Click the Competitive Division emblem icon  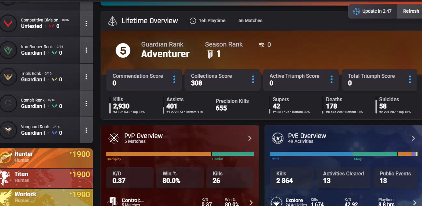click(x=8, y=23)
